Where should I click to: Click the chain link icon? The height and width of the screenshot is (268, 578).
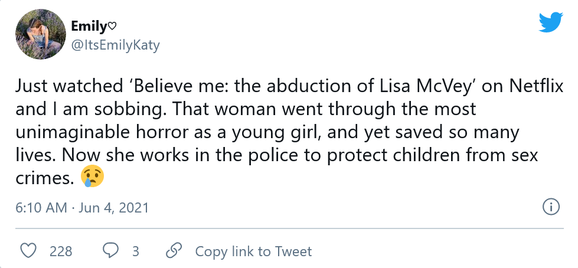point(174,251)
